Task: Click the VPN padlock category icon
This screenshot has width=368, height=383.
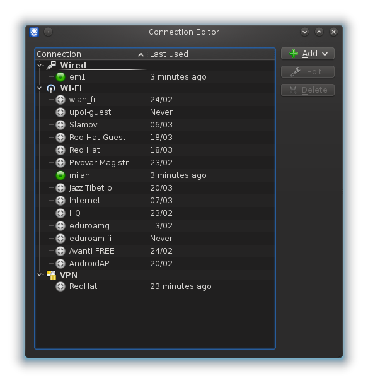Action: click(51, 275)
